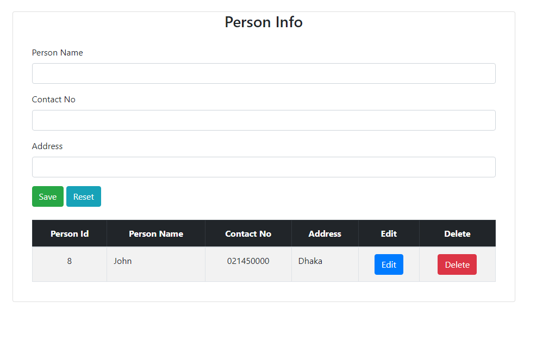Click the Delete column header
Image resolution: width=555 pixels, height=345 pixels.
[x=457, y=233]
